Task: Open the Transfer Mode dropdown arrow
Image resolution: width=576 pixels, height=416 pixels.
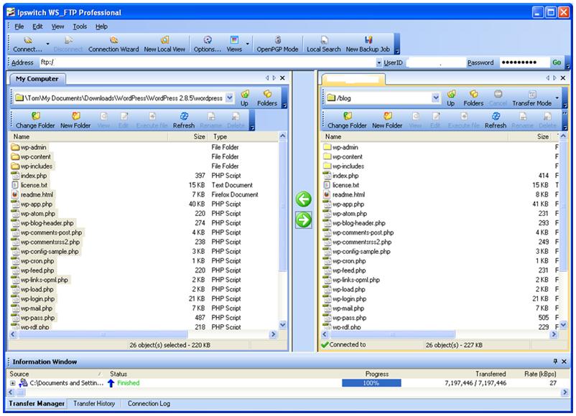Action: pyautogui.click(x=557, y=98)
